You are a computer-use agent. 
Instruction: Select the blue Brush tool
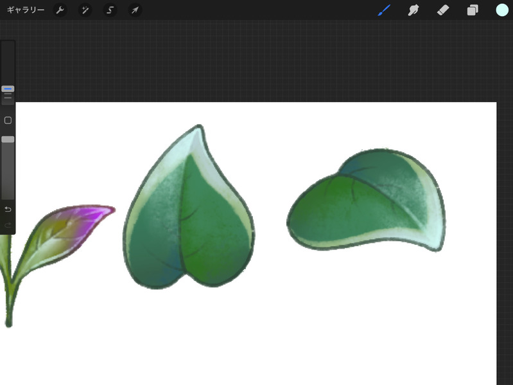pos(384,10)
